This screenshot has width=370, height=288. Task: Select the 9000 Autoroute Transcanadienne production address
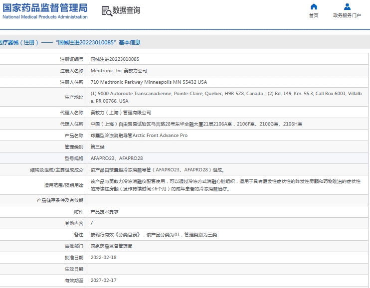coord(226,97)
